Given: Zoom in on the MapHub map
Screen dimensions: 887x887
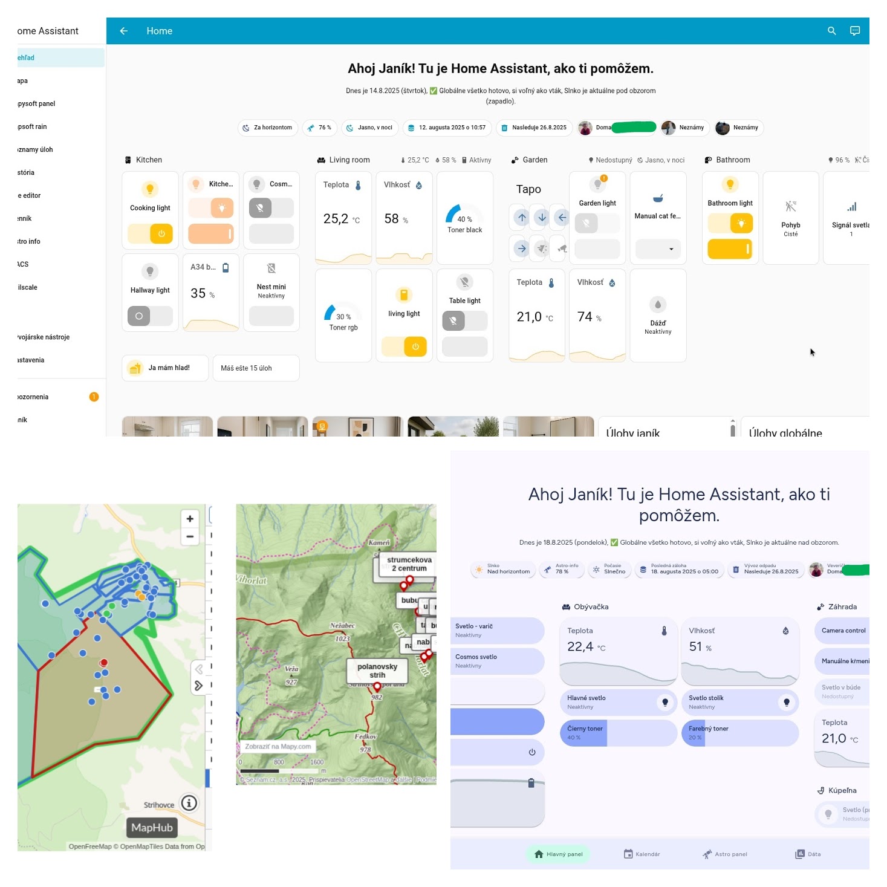Looking at the screenshot, I should (x=190, y=519).
